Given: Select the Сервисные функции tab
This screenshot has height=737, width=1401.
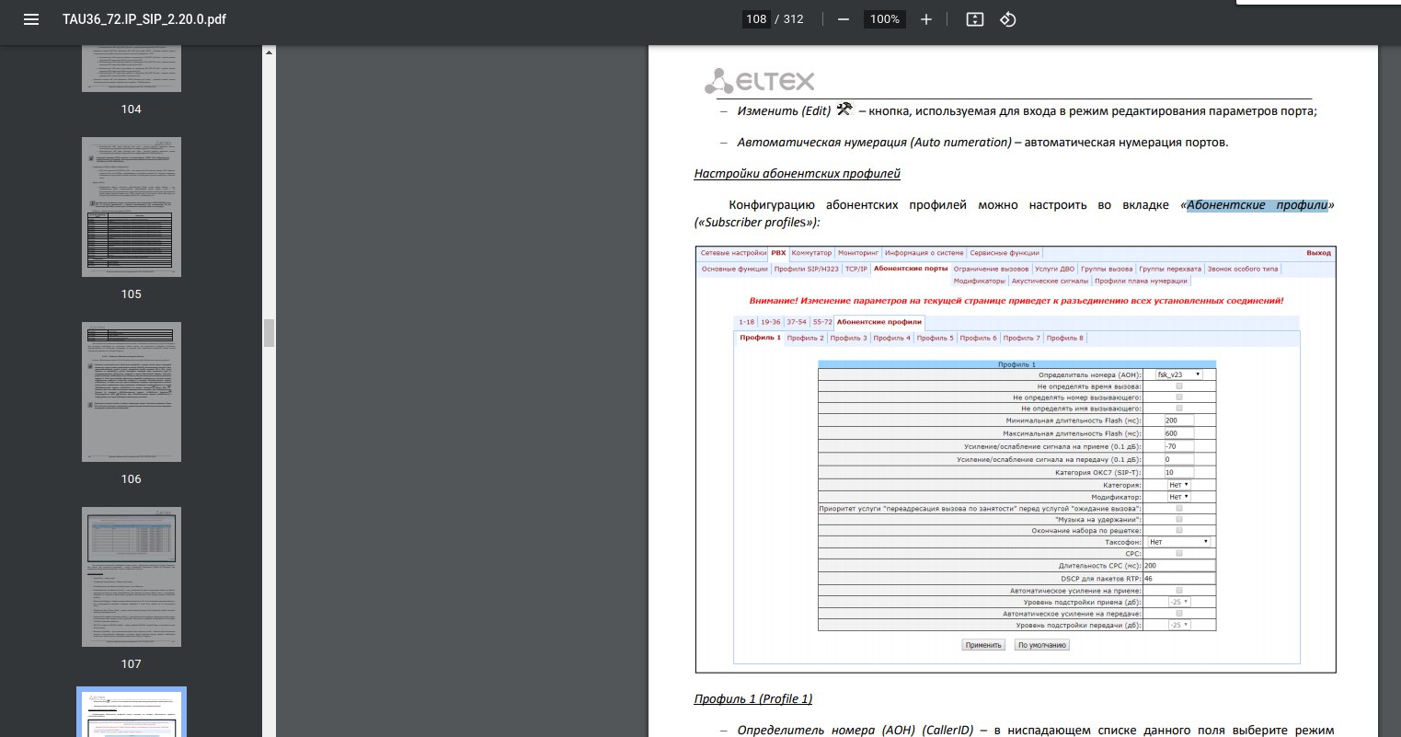Looking at the screenshot, I should click(1005, 253).
